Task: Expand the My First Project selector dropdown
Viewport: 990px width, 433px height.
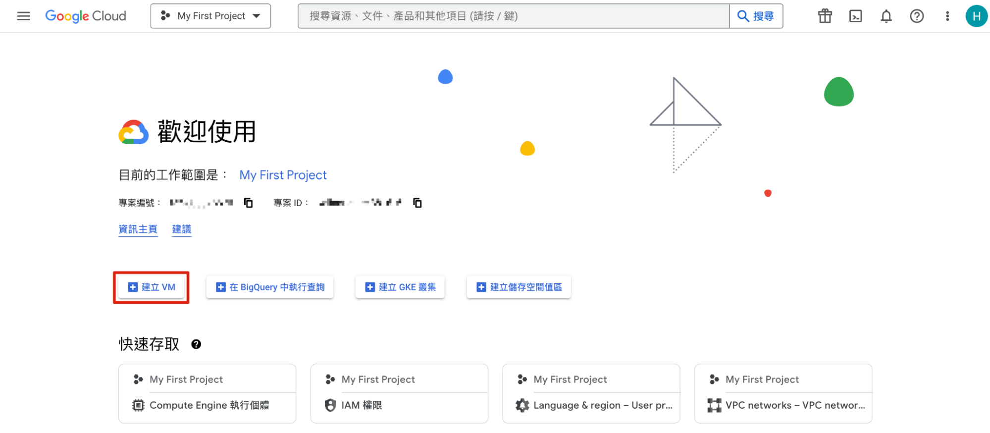Action: pyautogui.click(x=210, y=16)
